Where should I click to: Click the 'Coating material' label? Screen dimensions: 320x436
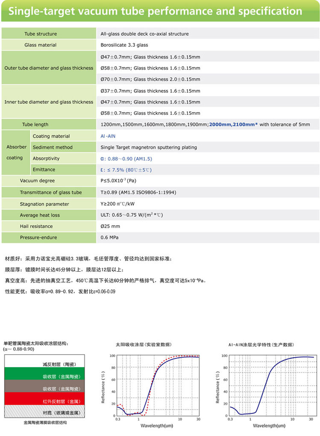(x=51, y=136)
